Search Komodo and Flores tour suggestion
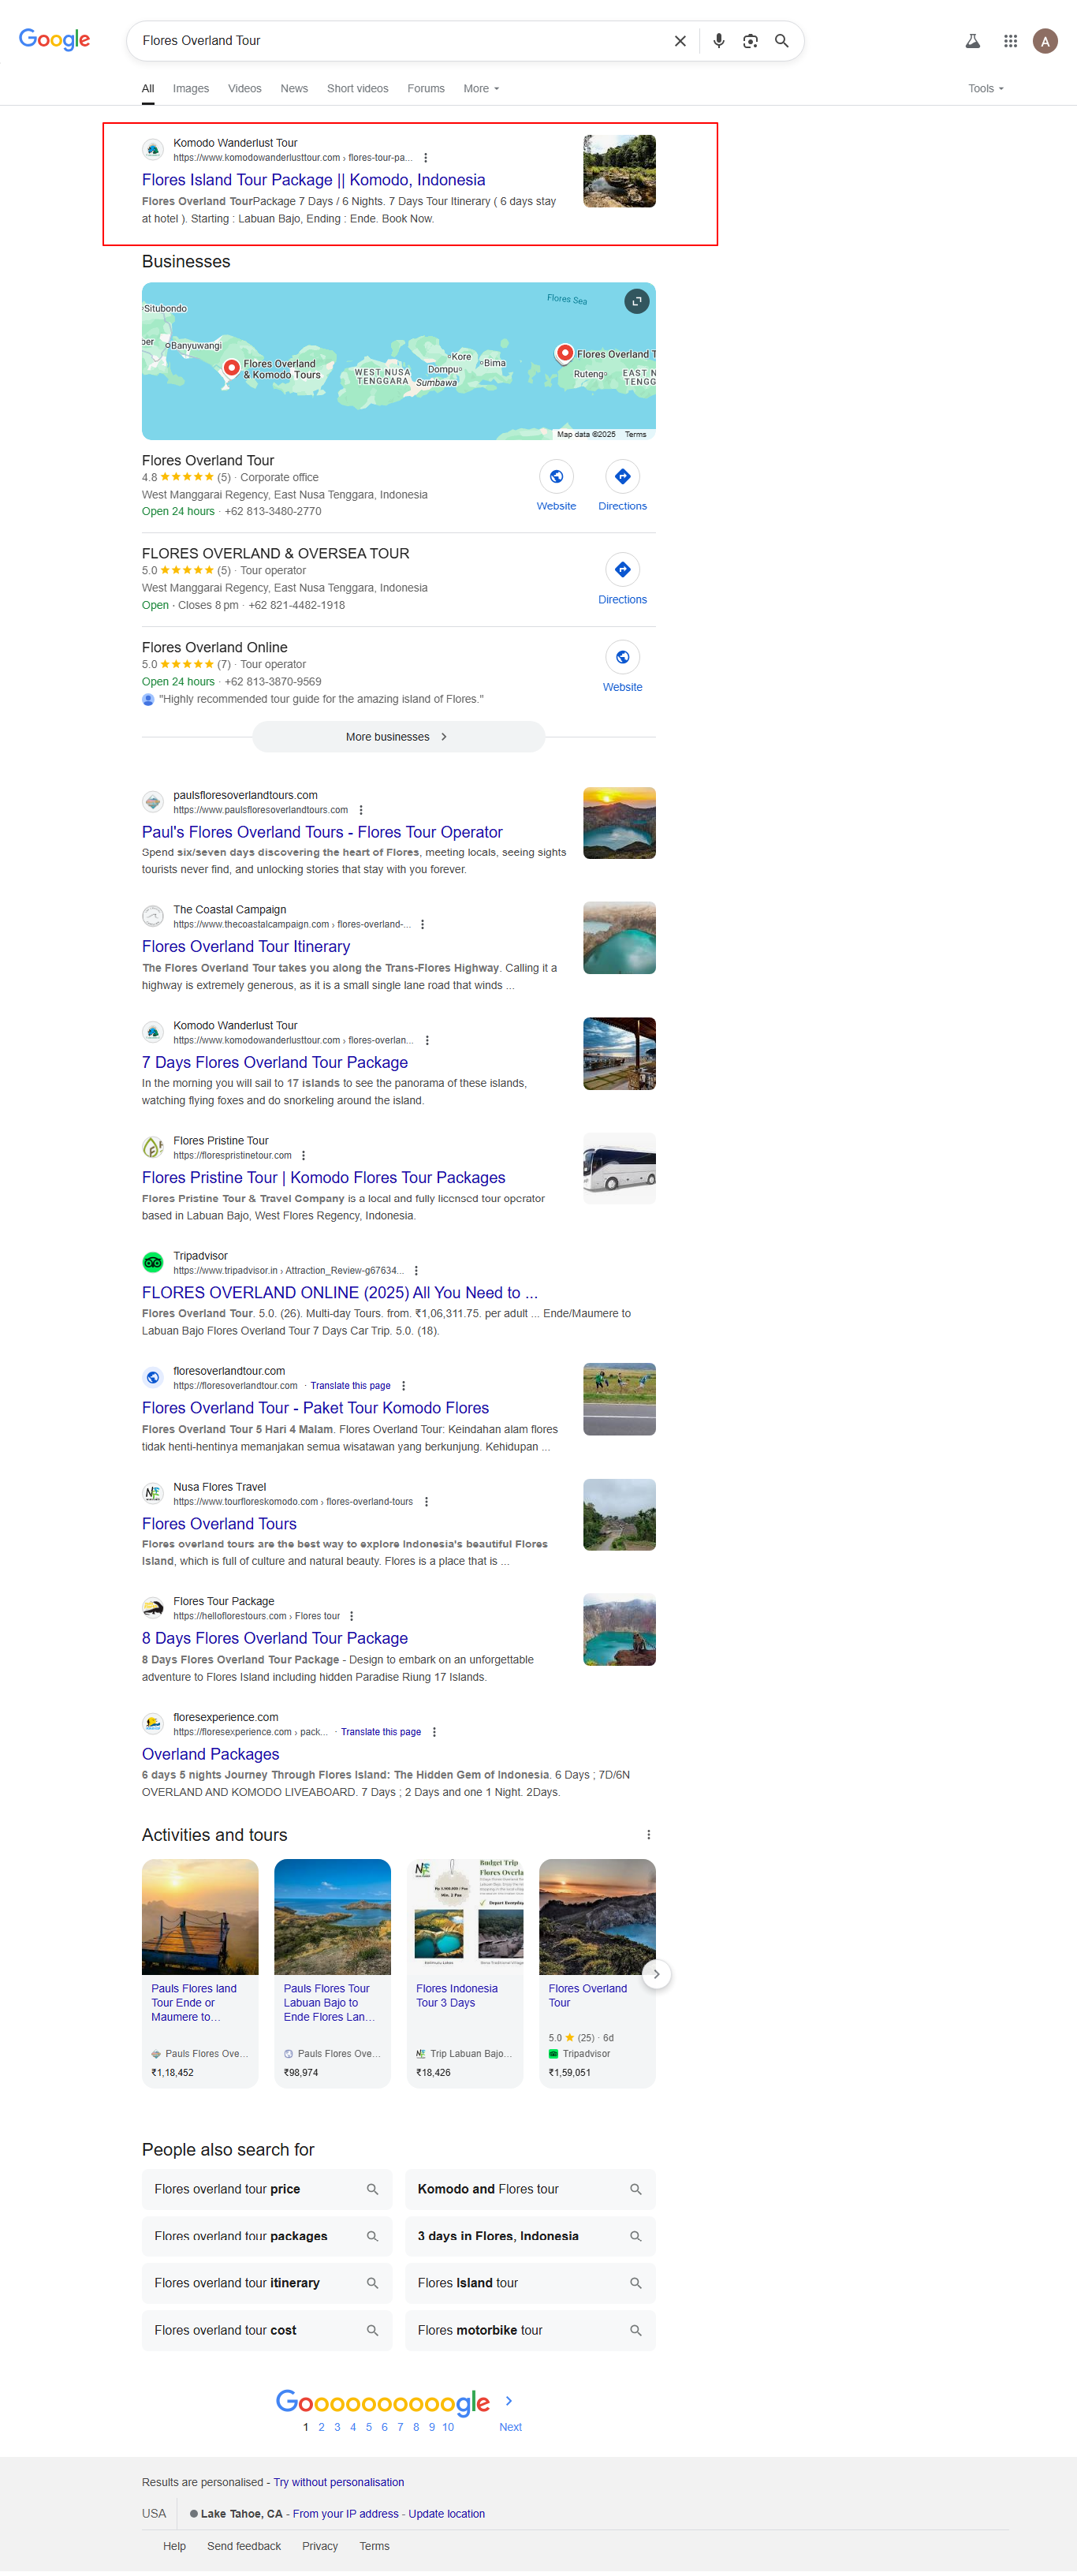 [x=530, y=2188]
